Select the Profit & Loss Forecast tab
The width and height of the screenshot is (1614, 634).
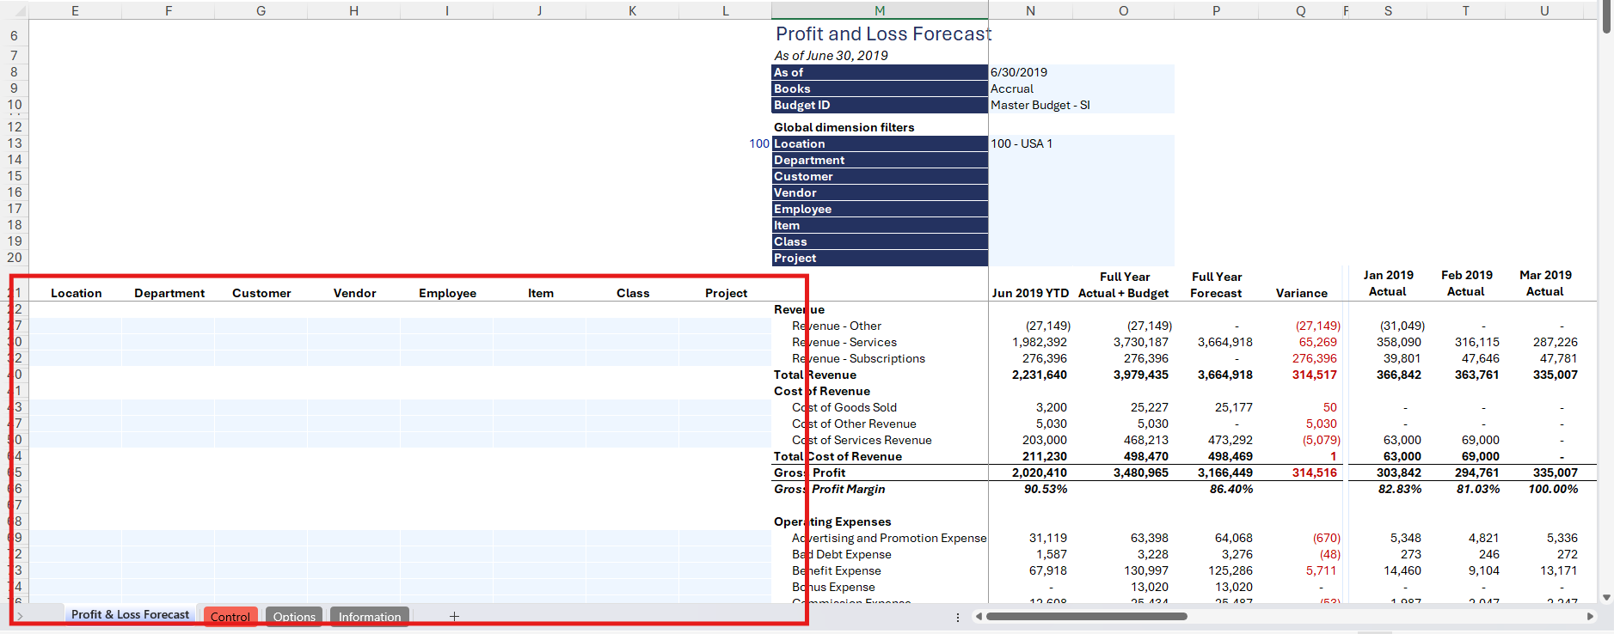[130, 615]
